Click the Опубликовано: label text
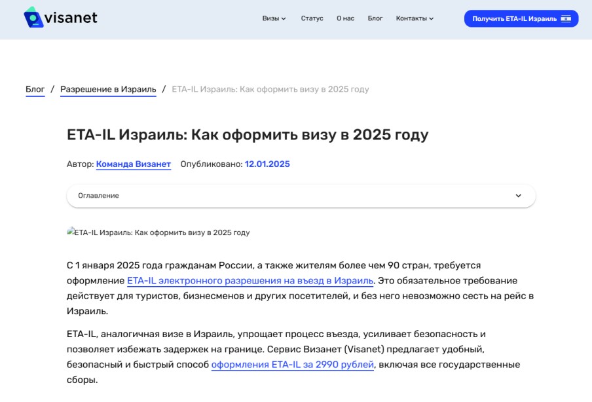 click(x=212, y=164)
